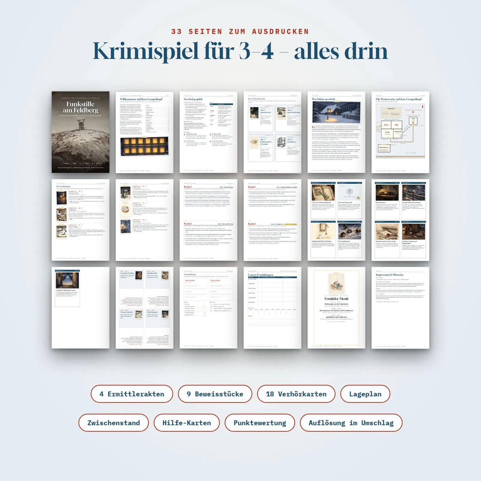This screenshot has width=481, height=481.
Task: Click the 4 Ermittlerakten pill
Action: (132, 394)
